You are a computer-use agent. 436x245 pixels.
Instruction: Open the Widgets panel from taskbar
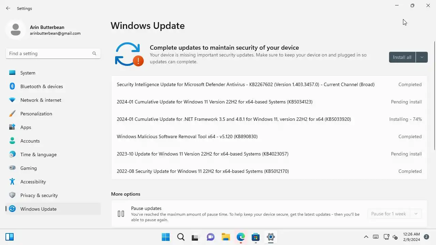[x=10, y=237]
